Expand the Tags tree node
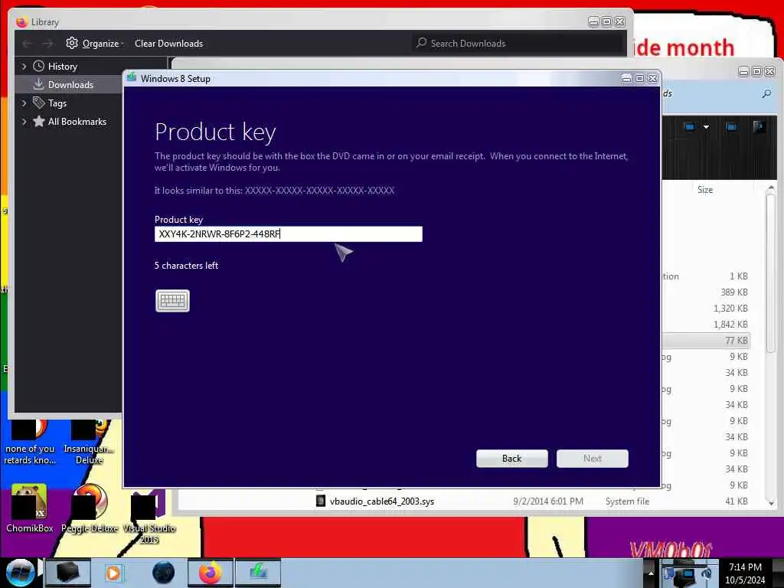 pos(24,103)
